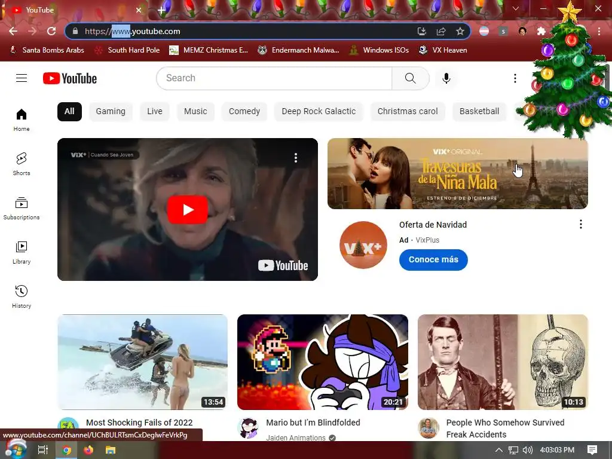Open Most Shocking Fails of 2022 thumbnail
The width and height of the screenshot is (612, 459).
(142, 362)
